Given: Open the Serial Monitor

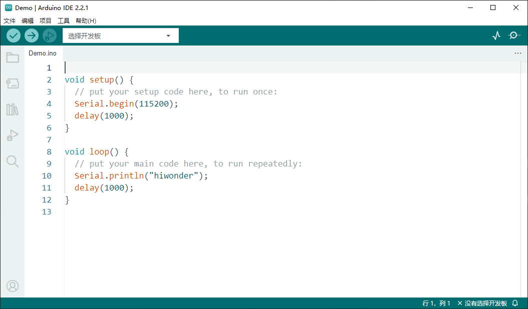Looking at the screenshot, I should tap(514, 35).
